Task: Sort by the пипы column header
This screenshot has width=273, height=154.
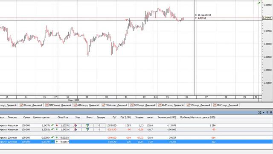Action: [x=150, y=117]
